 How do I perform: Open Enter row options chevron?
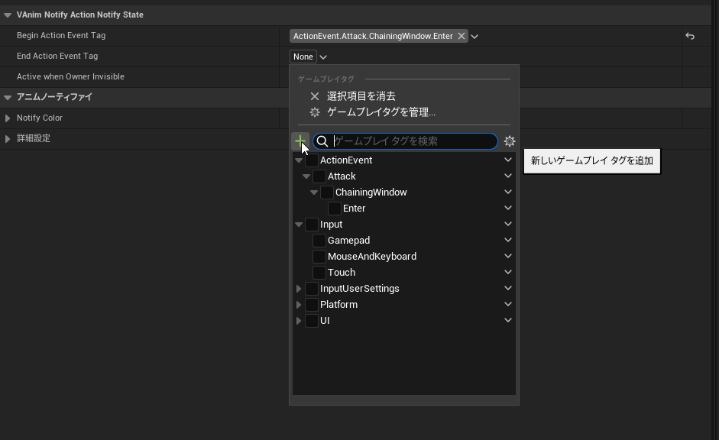508,208
